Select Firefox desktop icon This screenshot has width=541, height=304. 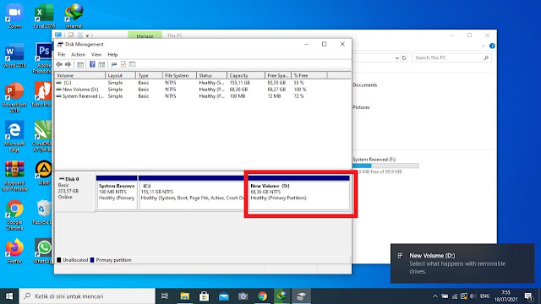pos(14,252)
